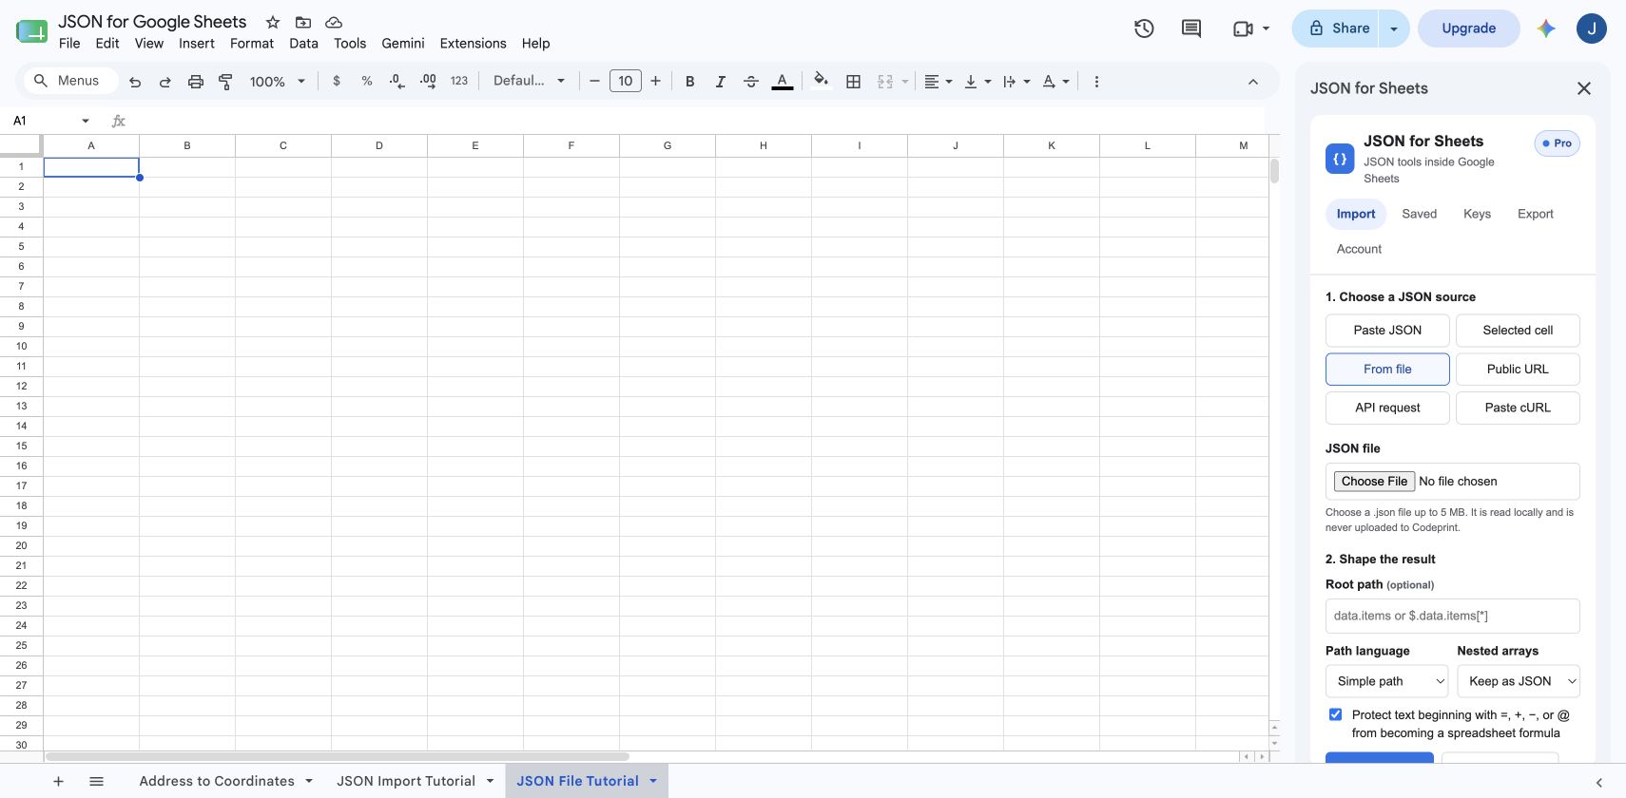Open Gemini sparkle icon
Screen dimensions: 1626x798
tap(1546, 28)
